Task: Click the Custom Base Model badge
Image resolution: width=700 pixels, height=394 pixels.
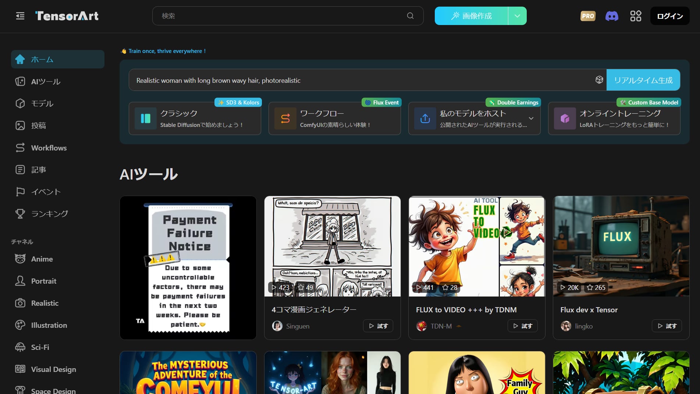Action: 649,102
